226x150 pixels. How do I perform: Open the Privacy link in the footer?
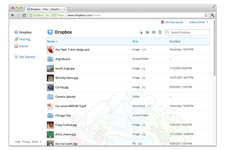pos(26,142)
